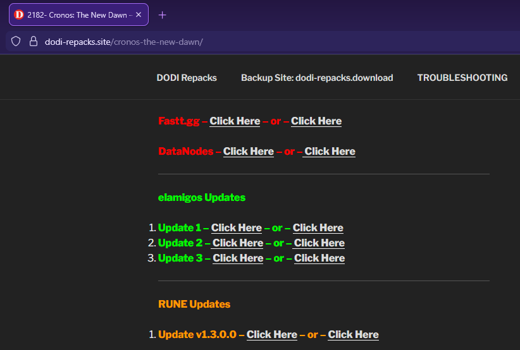Click first Click Here link after Fastt.gg
520x350 pixels.
(x=235, y=121)
